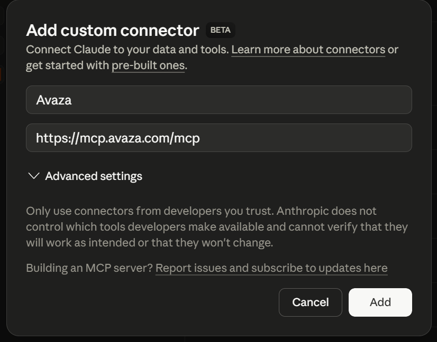The image size is (437, 342).
Task: Click the Building an MCP server text
Action: pyautogui.click(x=89, y=268)
